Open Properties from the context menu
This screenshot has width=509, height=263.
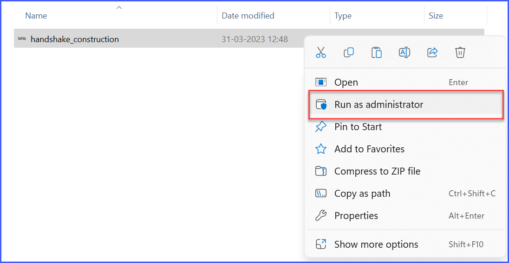pos(405,215)
